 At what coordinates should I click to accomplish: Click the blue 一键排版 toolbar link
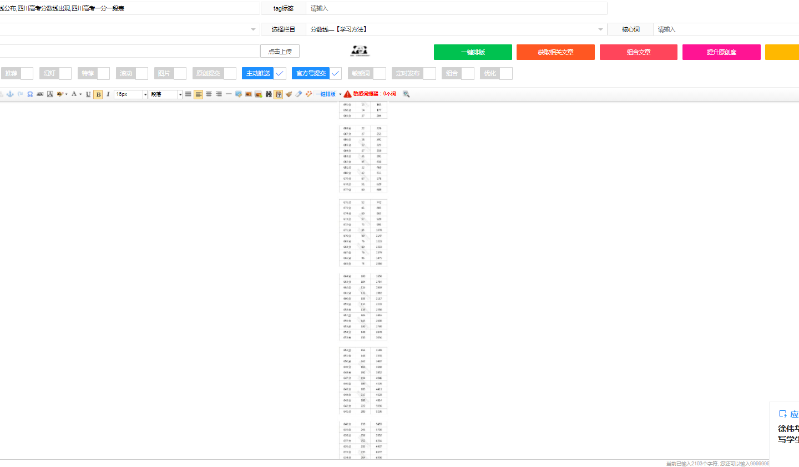(326, 94)
